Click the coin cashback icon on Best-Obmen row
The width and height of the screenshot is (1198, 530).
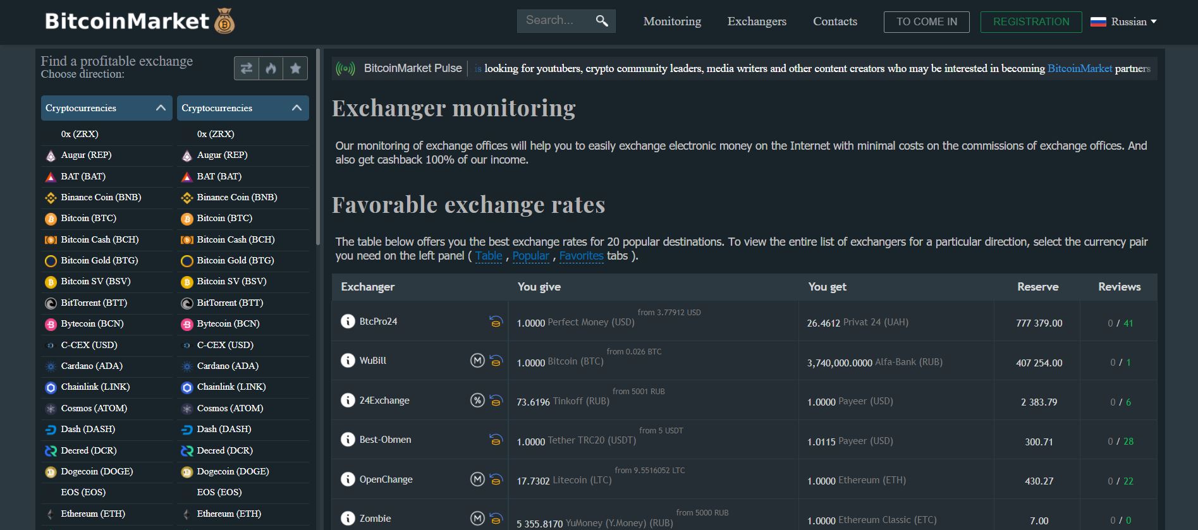pyautogui.click(x=496, y=440)
